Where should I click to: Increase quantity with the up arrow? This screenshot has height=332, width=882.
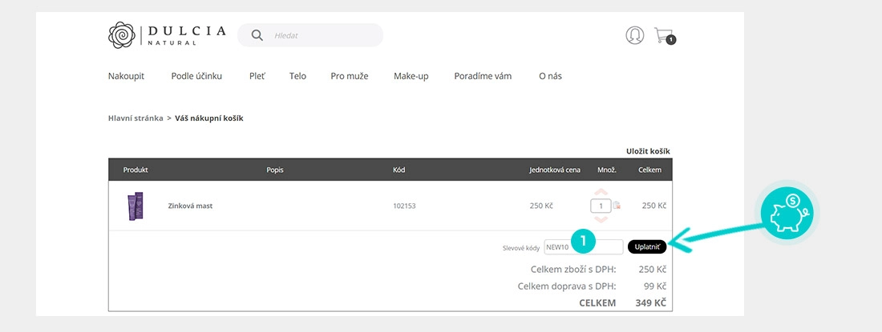(x=601, y=192)
